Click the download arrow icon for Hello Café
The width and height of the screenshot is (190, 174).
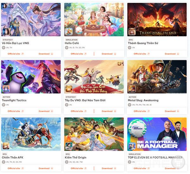tap(115, 54)
